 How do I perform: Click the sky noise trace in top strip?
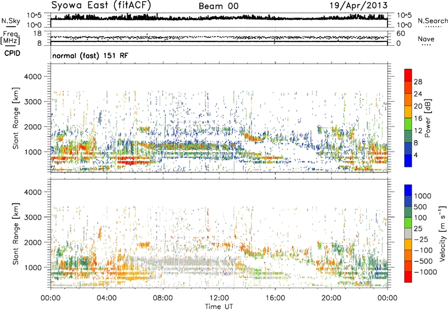[x=219, y=17]
